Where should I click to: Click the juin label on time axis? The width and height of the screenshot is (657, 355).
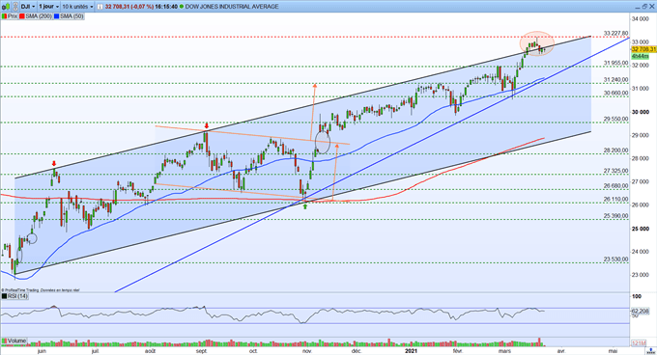tap(42, 351)
